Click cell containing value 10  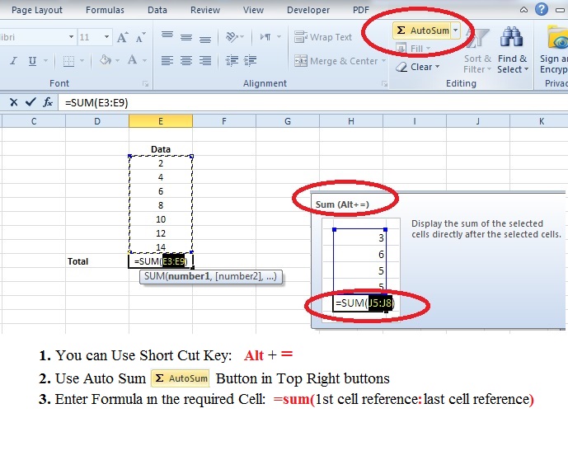[161, 219]
